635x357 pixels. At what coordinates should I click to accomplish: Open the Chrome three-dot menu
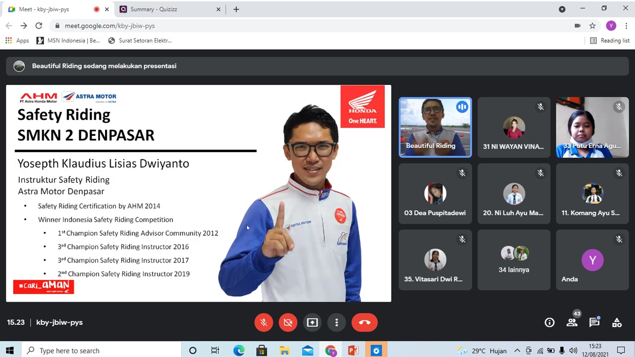626,26
